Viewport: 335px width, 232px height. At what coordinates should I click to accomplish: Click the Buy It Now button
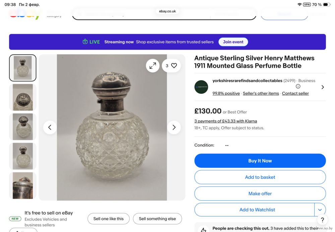[x=260, y=161]
